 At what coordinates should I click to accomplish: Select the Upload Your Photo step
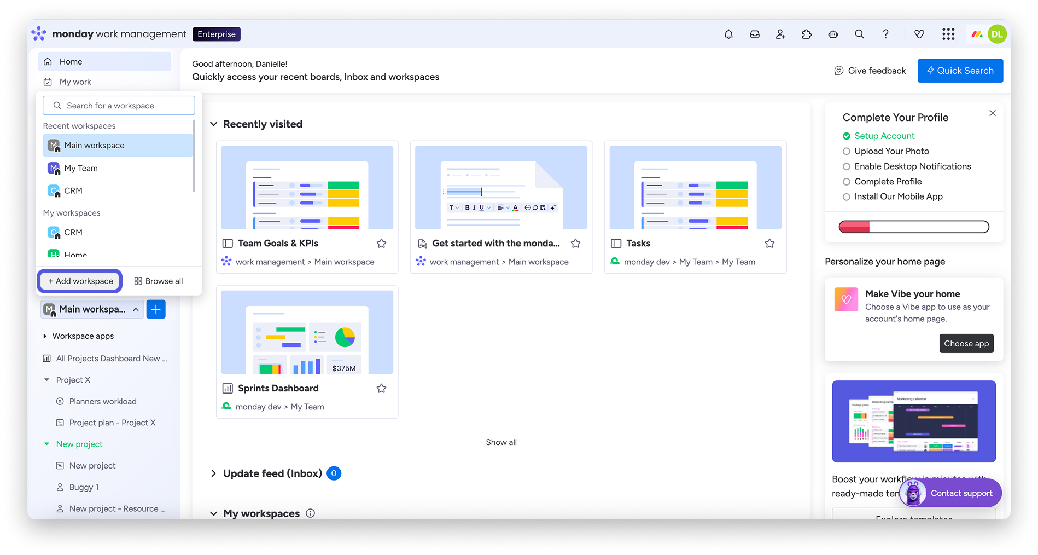[x=886, y=151]
